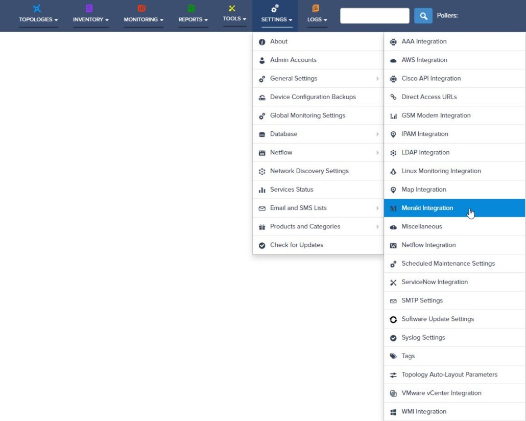Click inside the search input field

click(x=374, y=15)
